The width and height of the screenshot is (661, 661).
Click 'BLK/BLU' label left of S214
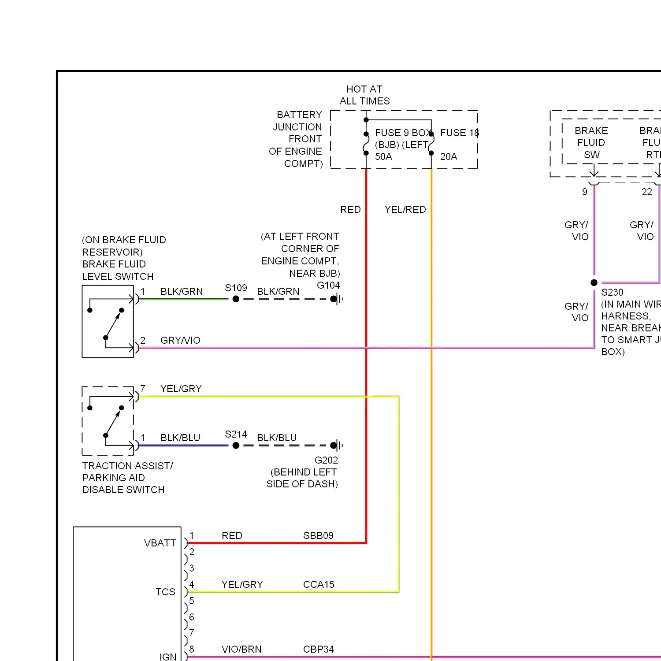coord(180,438)
